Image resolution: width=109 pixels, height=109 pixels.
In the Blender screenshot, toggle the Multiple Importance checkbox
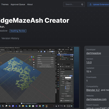65,88
